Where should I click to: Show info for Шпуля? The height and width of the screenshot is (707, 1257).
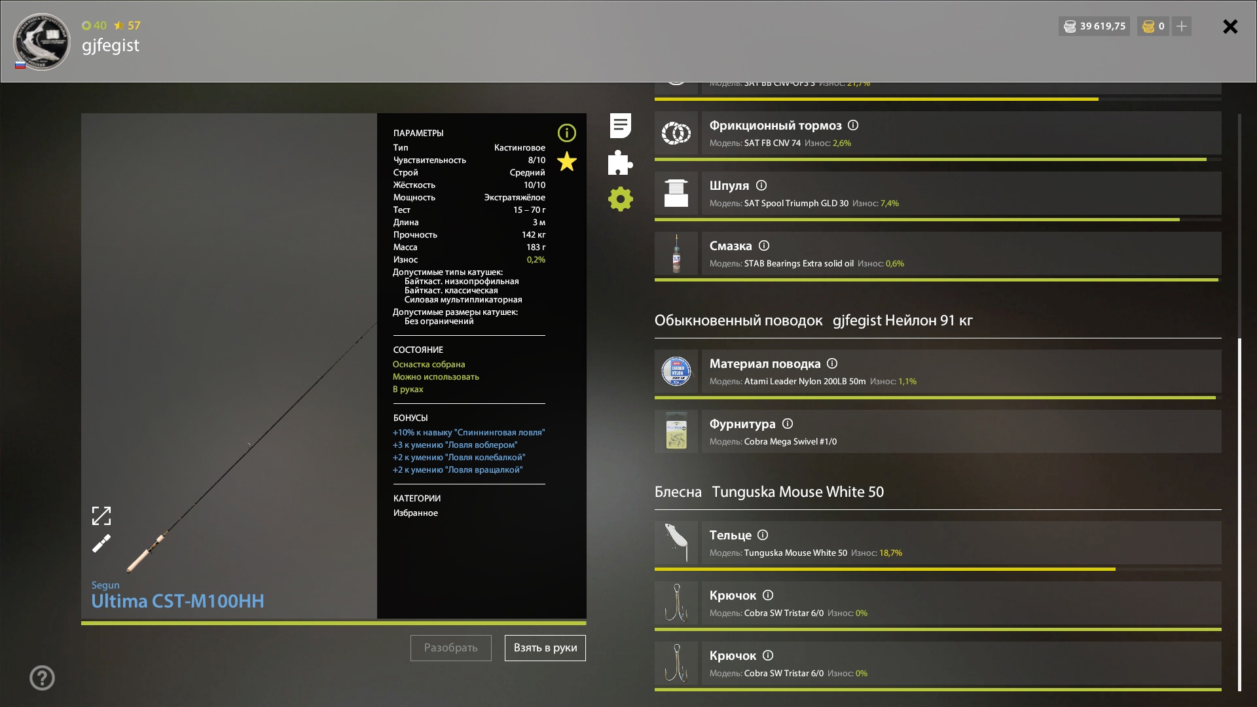pos(761,185)
